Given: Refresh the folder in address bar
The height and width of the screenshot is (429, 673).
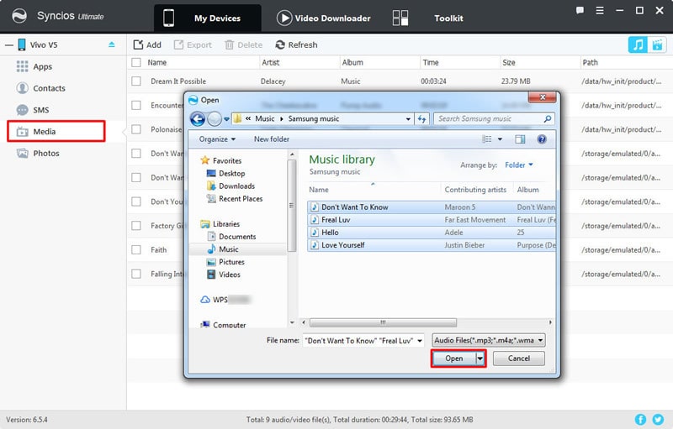Looking at the screenshot, I should pyautogui.click(x=422, y=118).
